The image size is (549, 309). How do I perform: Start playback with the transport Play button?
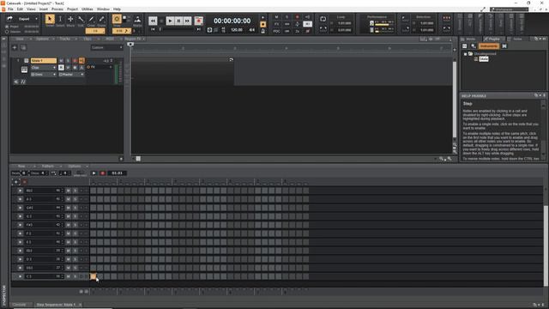[170, 21]
